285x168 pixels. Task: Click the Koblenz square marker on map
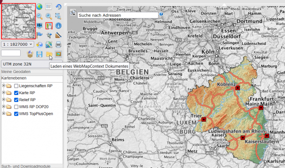pos(238,88)
